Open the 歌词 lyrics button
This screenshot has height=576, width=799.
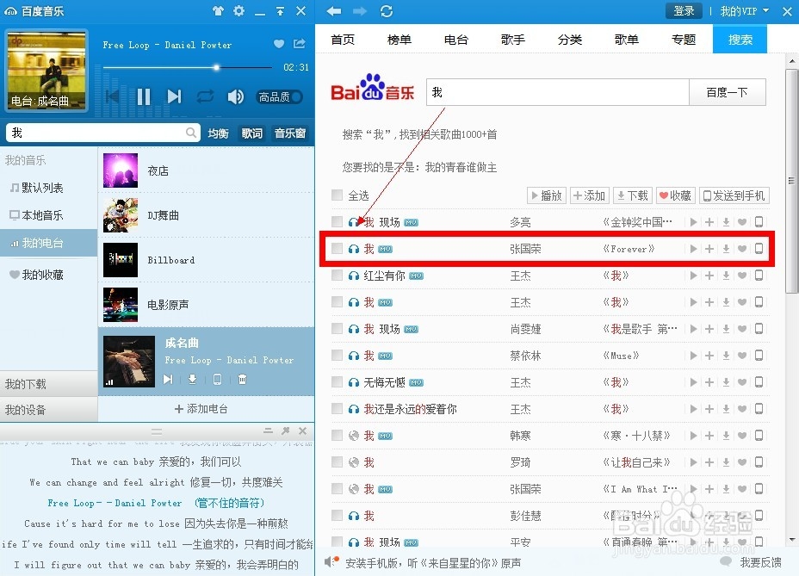point(251,133)
